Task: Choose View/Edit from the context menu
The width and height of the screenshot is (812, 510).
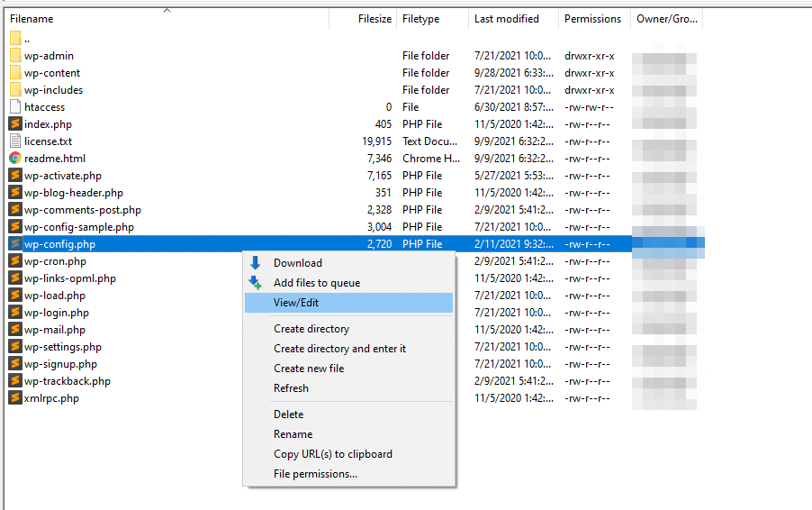Action: point(296,303)
